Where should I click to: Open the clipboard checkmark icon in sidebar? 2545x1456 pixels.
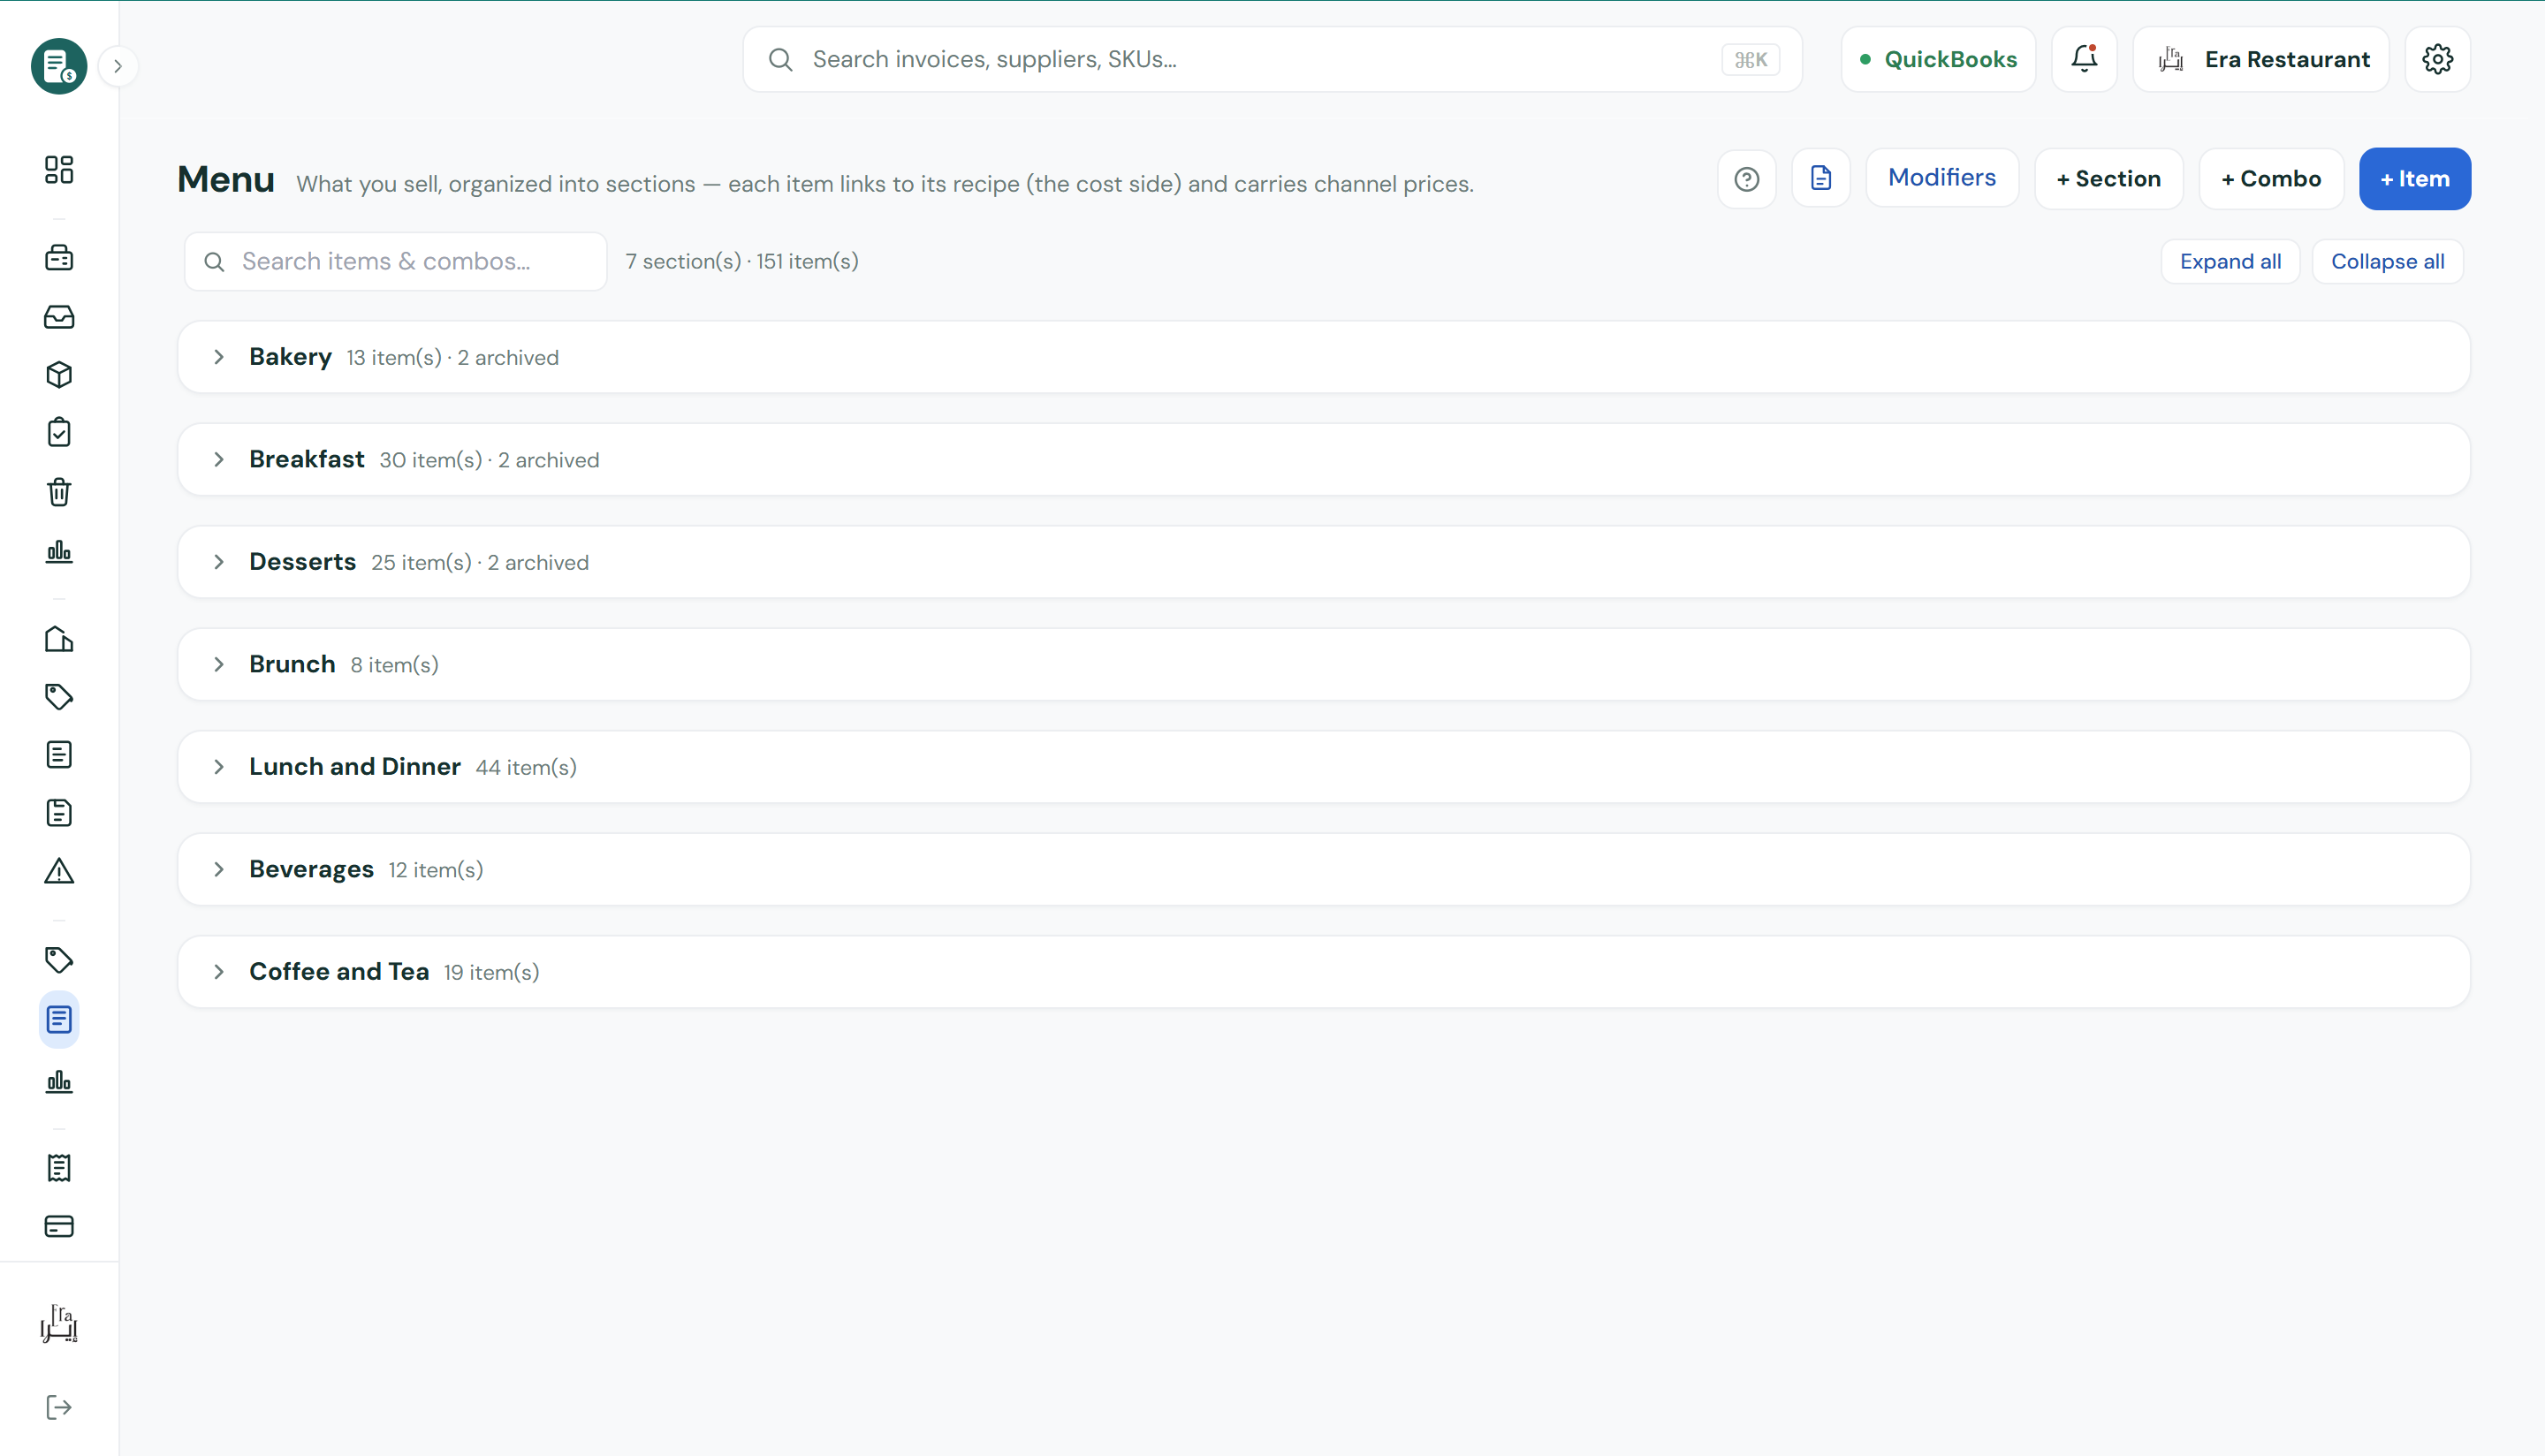(x=59, y=433)
